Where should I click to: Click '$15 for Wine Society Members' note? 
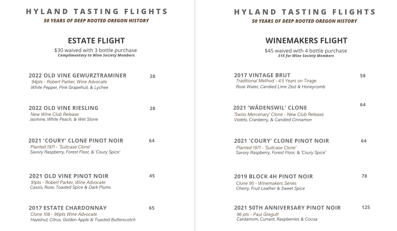pyautogui.click(x=306, y=56)
